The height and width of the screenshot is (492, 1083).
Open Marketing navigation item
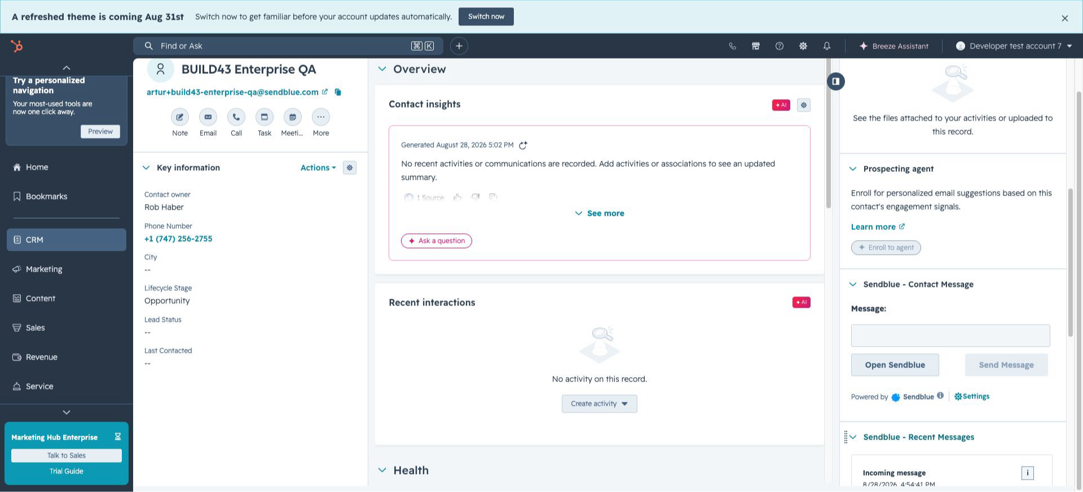click(x=67, y=269)
